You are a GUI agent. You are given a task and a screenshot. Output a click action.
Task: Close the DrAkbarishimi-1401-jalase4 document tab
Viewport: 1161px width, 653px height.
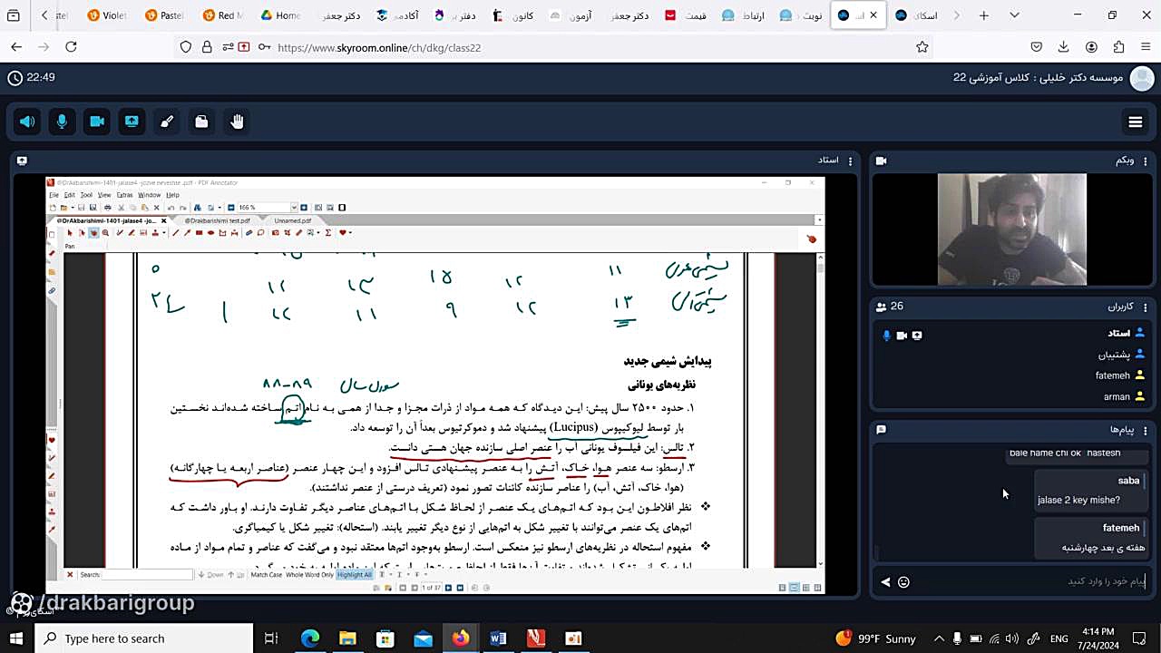click(x=163, y=220)
